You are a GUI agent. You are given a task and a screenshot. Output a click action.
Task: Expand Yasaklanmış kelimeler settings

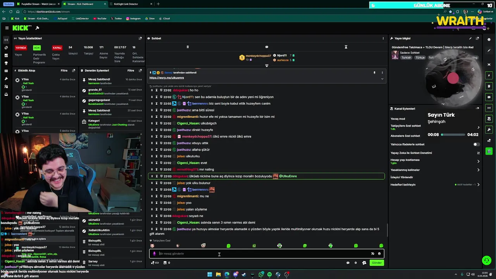(478, 170)
